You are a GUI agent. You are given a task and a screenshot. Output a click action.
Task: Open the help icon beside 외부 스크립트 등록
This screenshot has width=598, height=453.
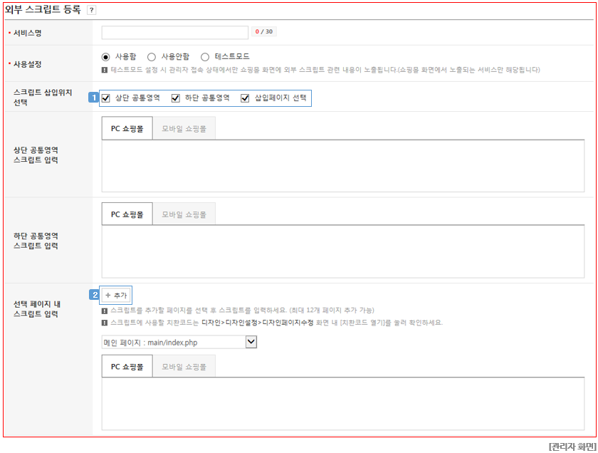(x=91, y=10)
